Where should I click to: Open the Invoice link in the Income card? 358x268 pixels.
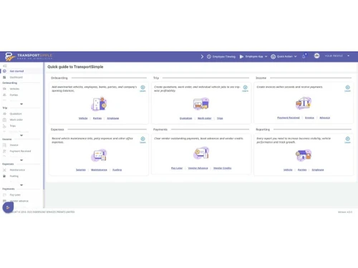309,118
